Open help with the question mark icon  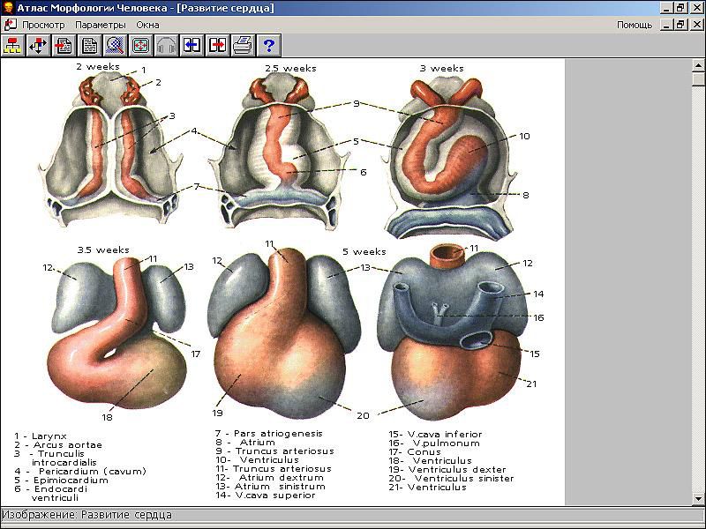[268, 45]
